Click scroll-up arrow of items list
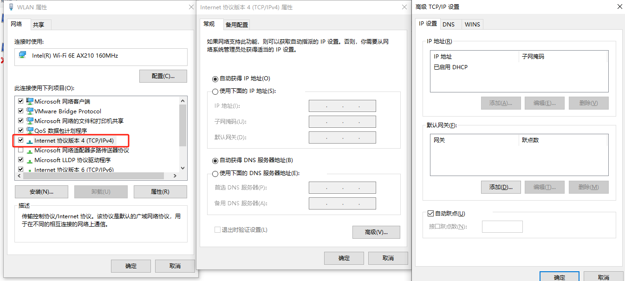Image resolution: width=625 pixels, height=281 pixels. pyautogui.click(x=182, y=100)
